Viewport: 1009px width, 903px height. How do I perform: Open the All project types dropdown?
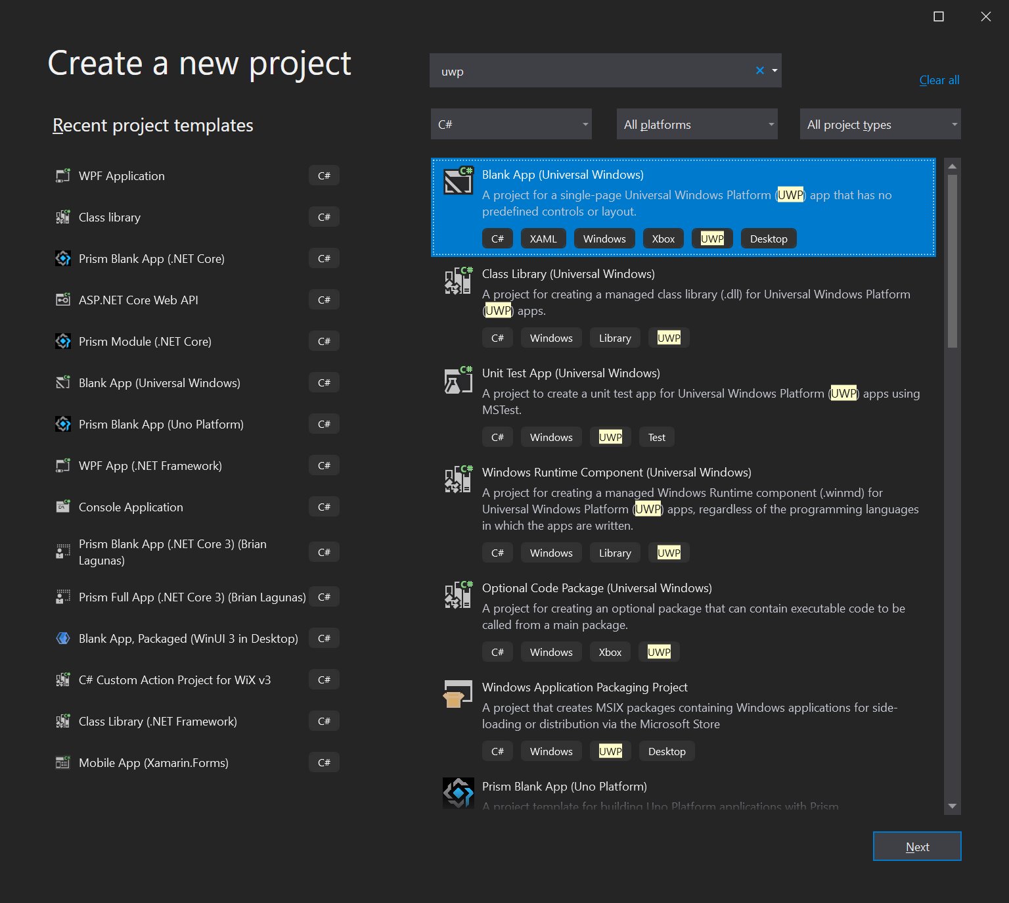[x=880, y=124]
